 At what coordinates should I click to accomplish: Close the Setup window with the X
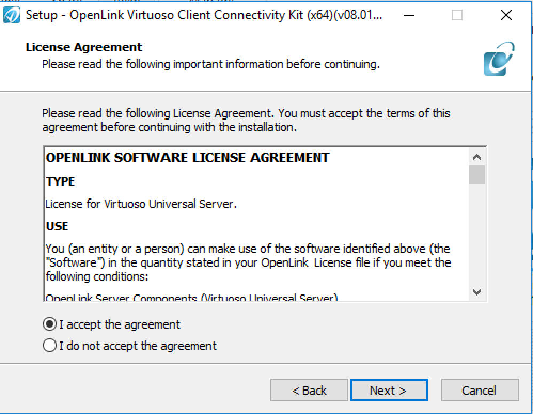click(x=506, y=15)
